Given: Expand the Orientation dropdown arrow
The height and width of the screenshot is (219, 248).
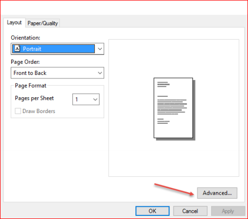Looking at the screenshot, I should click(100, 49).
